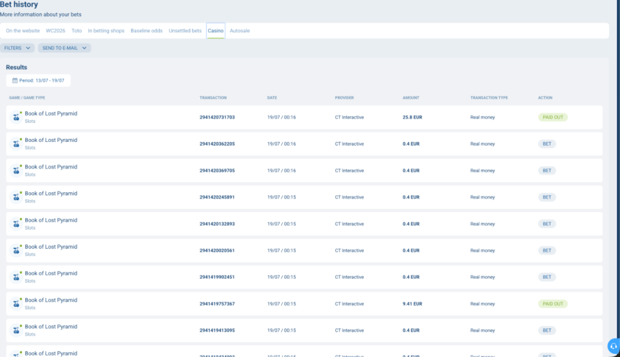Open the Autosale tab

pyautogui.click(x=239, y=30)
